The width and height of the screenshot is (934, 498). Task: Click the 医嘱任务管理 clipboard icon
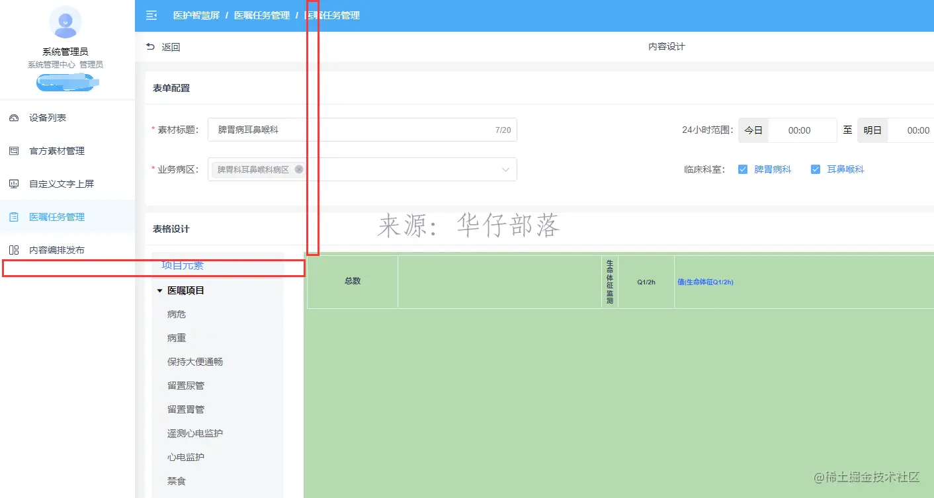click(14, 217)
